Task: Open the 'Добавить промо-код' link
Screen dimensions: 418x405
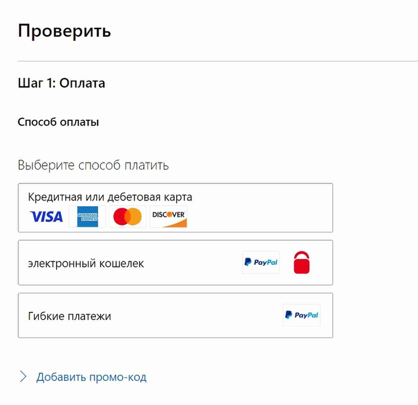Action: (91, 377)
